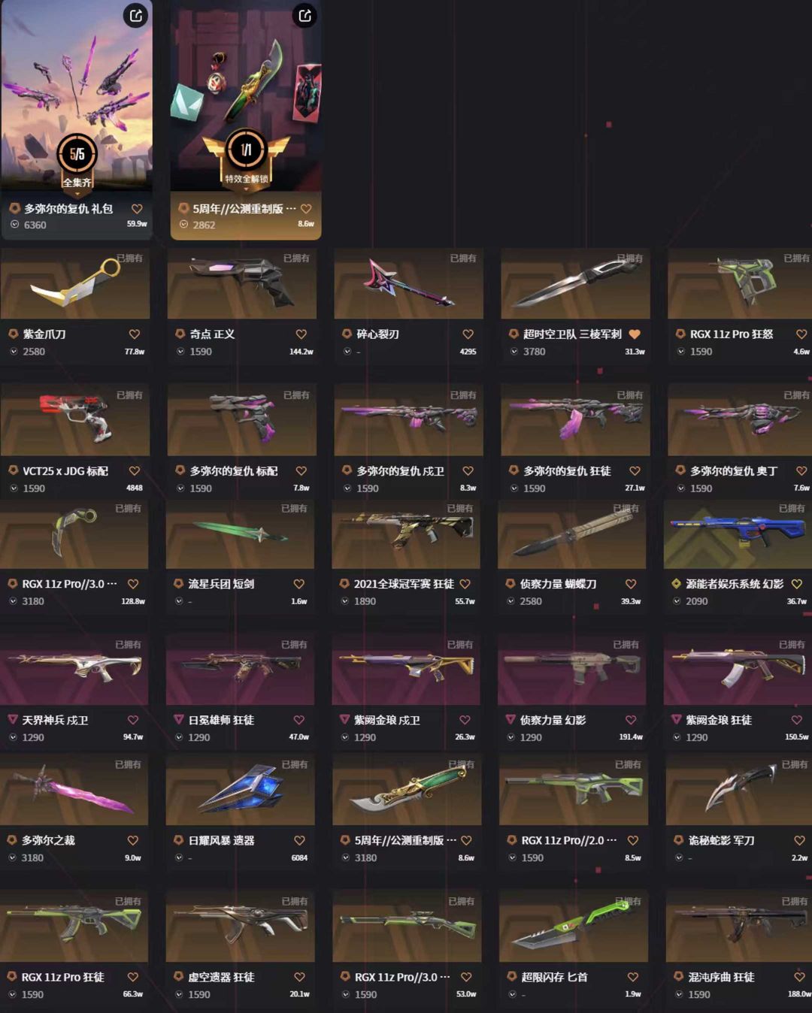Click tier badge icon of 源能者娱乐系统 幻影
The width and height of the screenshot is (812, 1013).
[677, 584]
